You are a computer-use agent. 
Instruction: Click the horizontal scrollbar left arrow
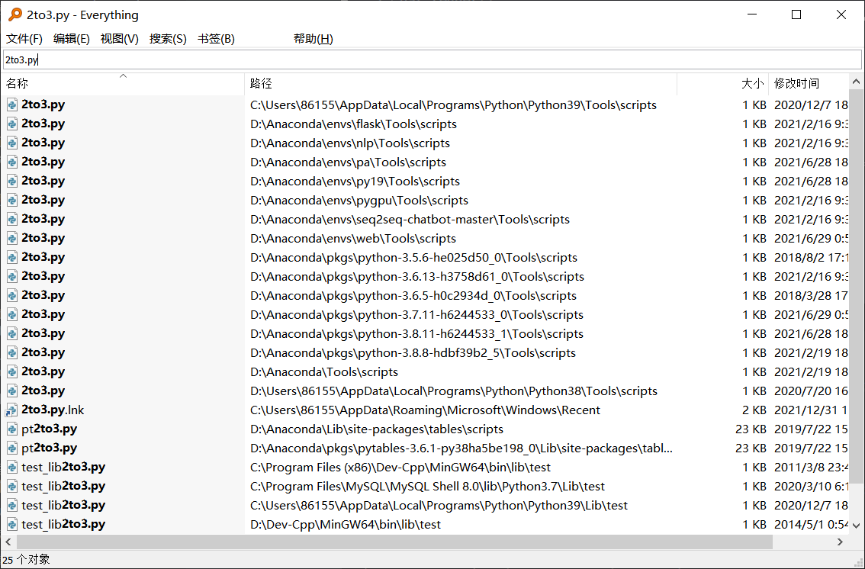pos(8,542)
